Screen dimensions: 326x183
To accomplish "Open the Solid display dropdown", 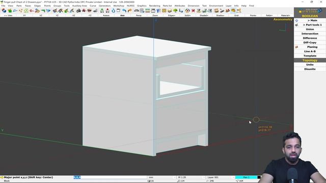I will point(187,16).
